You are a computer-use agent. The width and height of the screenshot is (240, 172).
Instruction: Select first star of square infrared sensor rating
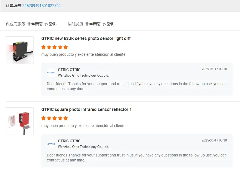tap(44, 118)
